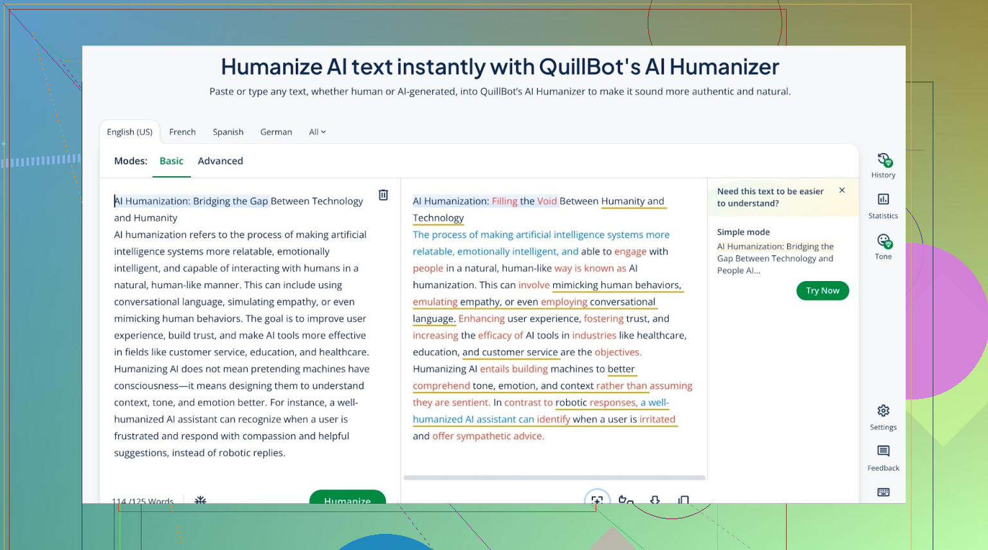Open the Statistics sidebar icon
This screenshot has height=550, width=988.
[883, 200]
